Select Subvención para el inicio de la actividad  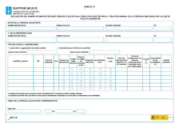point(58,48)
